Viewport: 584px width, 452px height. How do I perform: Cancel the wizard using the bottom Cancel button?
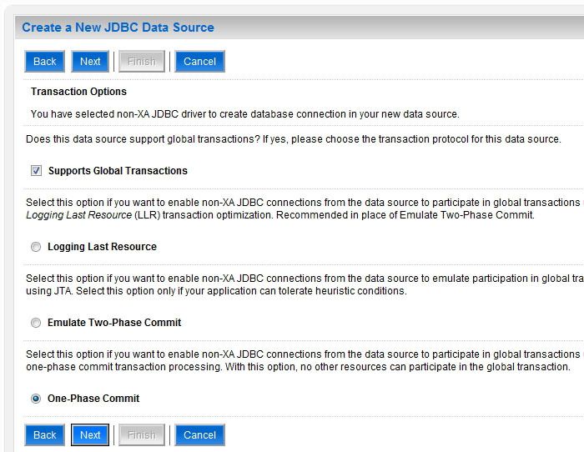coord(199,434)
